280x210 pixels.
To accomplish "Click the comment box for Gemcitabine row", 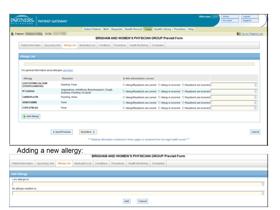I will [234, 103].
